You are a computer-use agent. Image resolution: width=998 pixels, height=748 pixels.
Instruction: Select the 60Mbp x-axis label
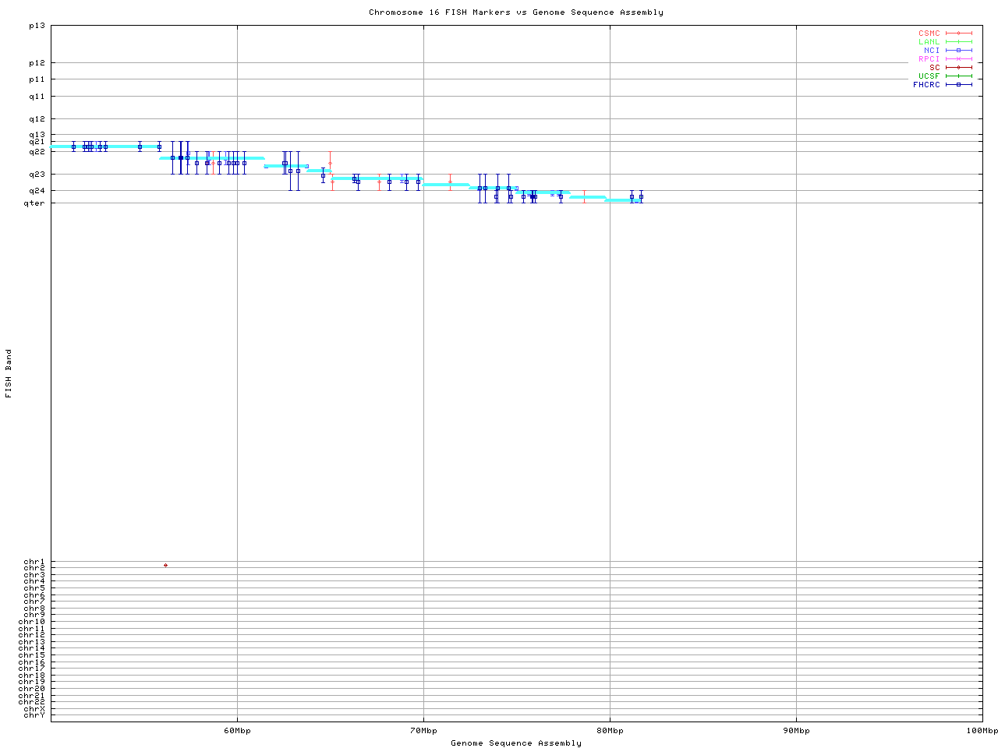[x=237, y=731]
